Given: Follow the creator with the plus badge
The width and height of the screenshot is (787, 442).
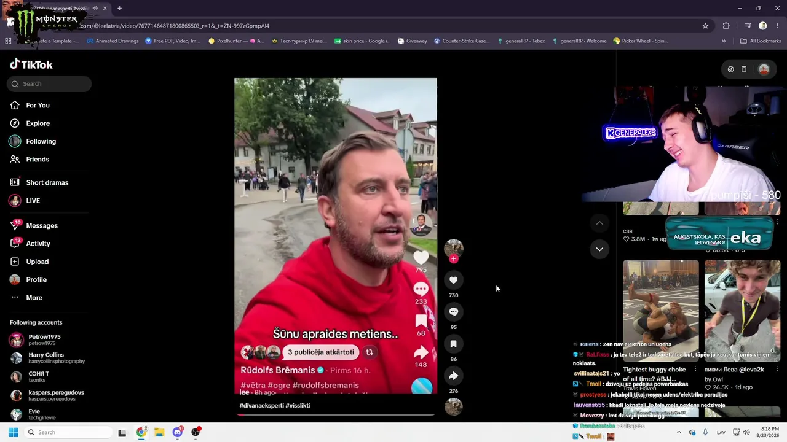Looking at the screenshot, I should click(x=454, y=259).
